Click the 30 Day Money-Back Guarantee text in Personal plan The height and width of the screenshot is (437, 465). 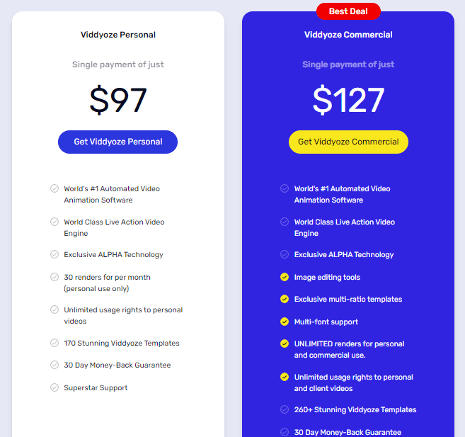[117, 365]
